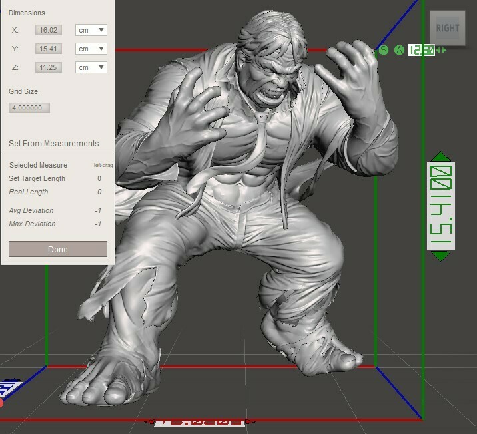Screen dimensions: 477x434
Task: Click the RIGHT view cube face
Action: (x=448, y=28)
